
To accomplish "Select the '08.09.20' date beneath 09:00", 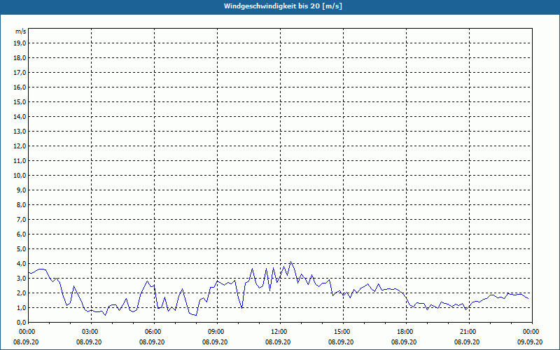I will [215, 342].
